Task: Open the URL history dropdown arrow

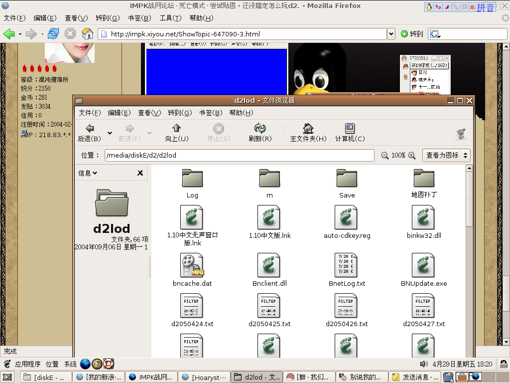Action: coord(391,34)
